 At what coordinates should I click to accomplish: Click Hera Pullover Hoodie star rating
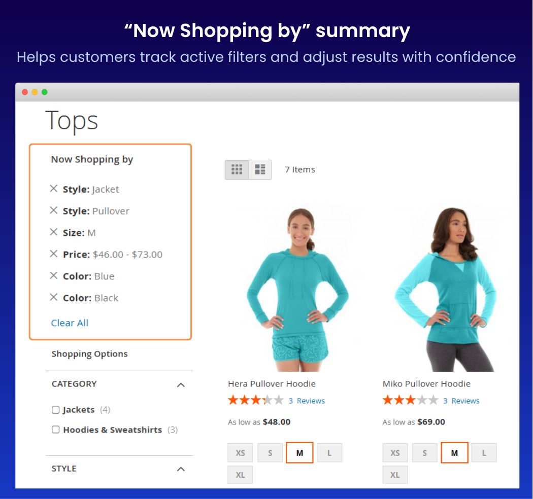[x=256, y=400]
